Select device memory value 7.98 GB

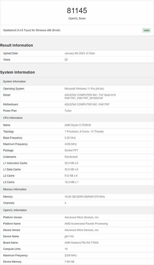[x=69, y=262]
